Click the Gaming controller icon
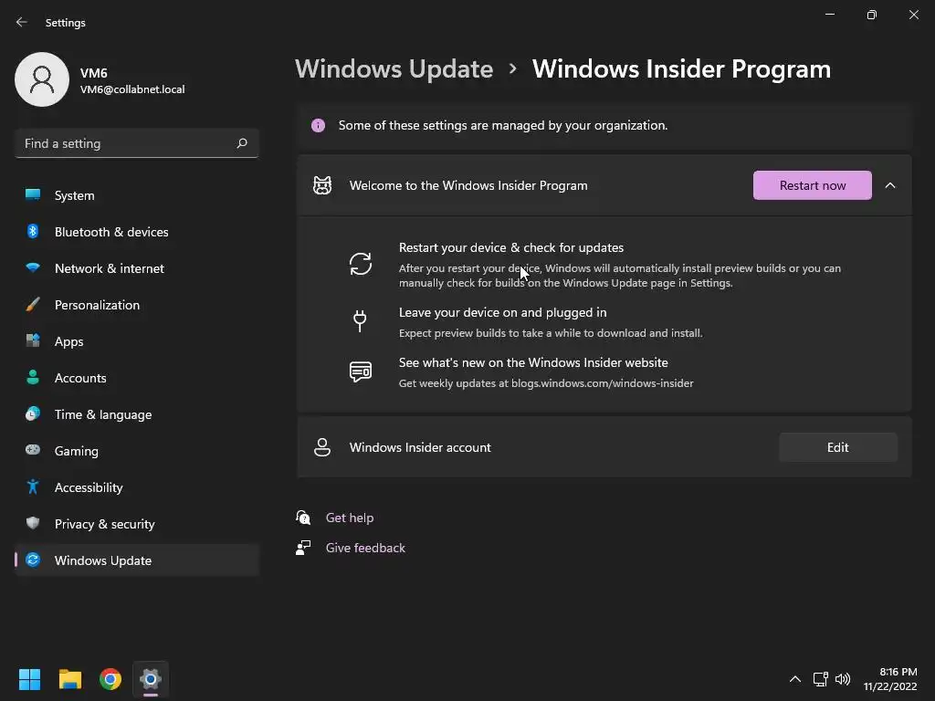Screen dimensions: 935x701 pyautogui.click(x=33, y=451)
